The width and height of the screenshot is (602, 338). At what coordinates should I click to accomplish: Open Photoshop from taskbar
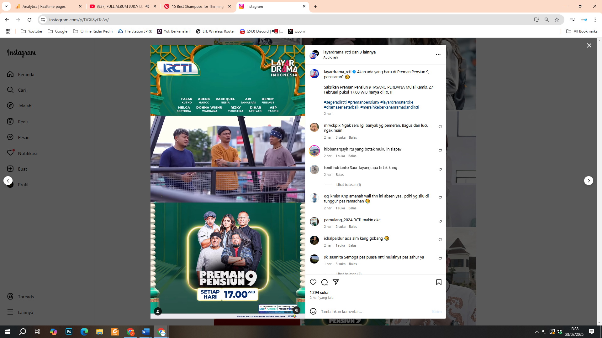click(69, 332)
